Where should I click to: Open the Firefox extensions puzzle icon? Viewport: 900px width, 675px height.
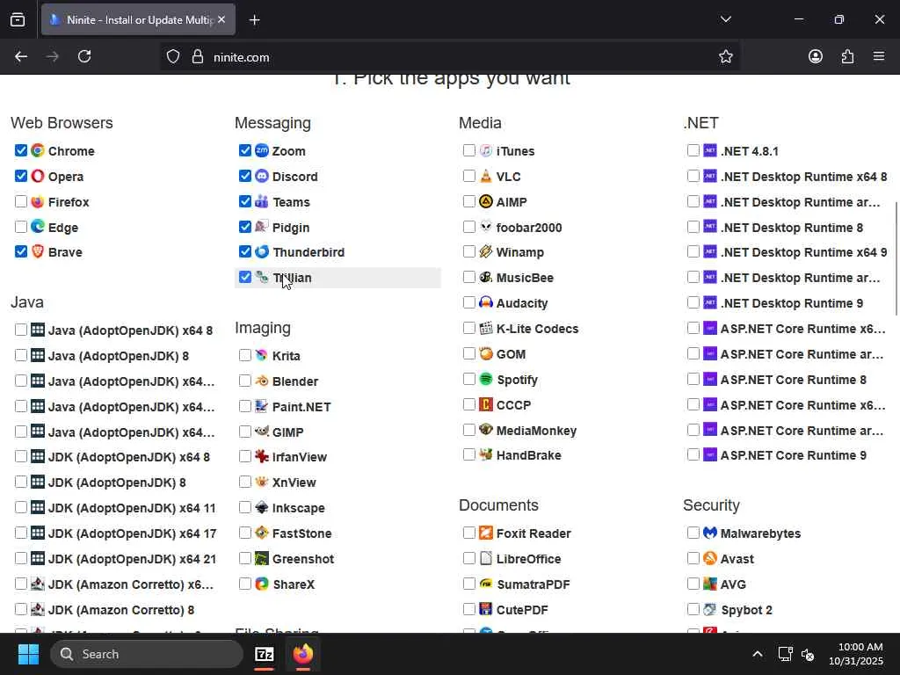point(847,57)
